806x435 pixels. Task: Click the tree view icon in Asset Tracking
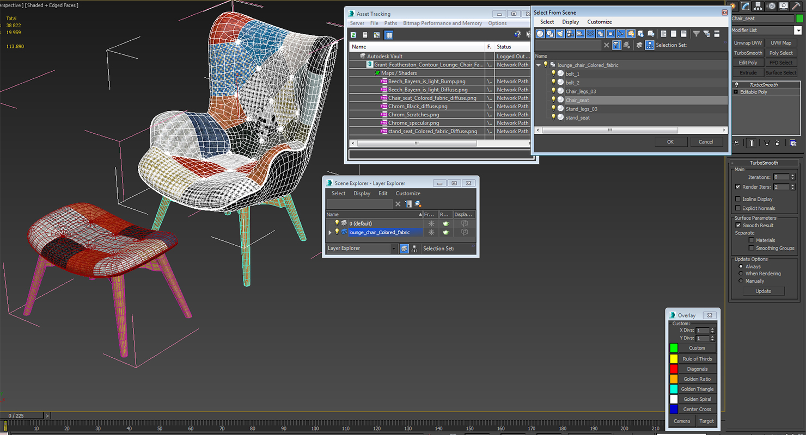point(376,35)
